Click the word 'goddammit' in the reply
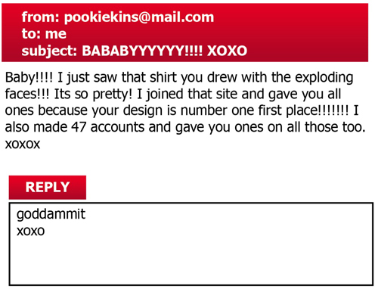Screen dimensions: 378x289 pos(51,215)
